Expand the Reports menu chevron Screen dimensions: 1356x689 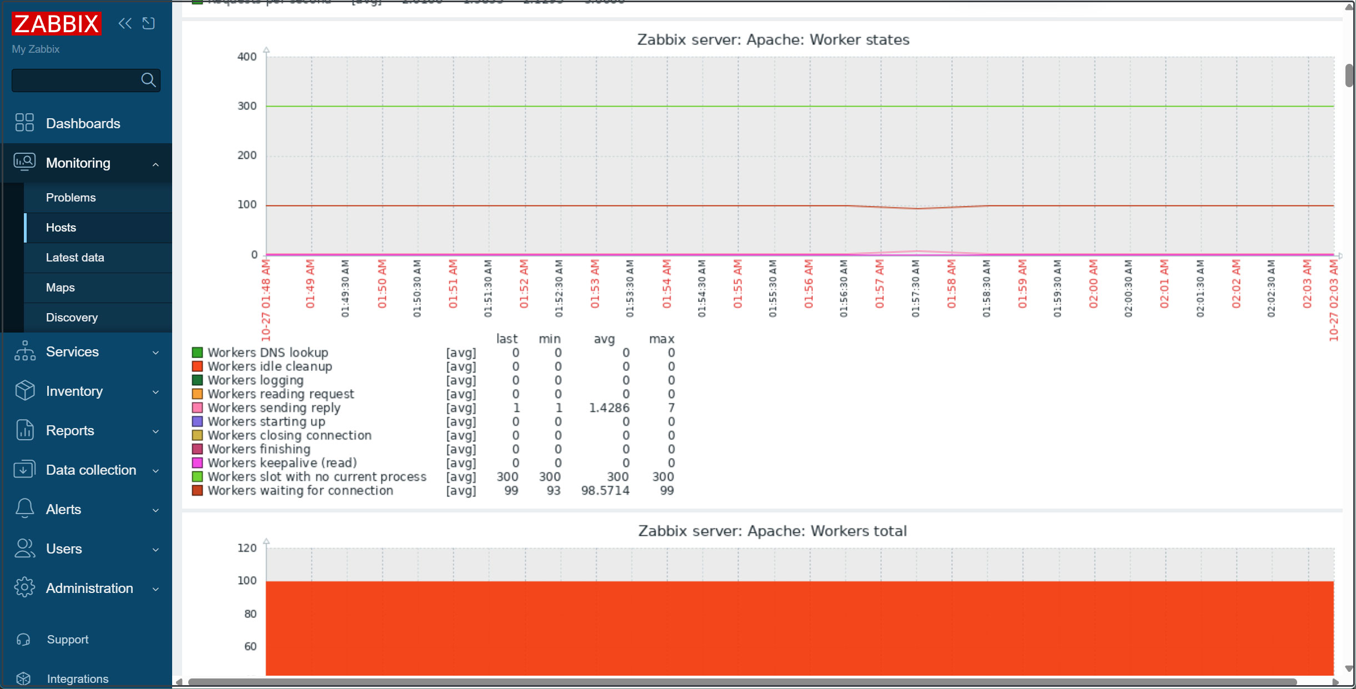click(155, 431)
